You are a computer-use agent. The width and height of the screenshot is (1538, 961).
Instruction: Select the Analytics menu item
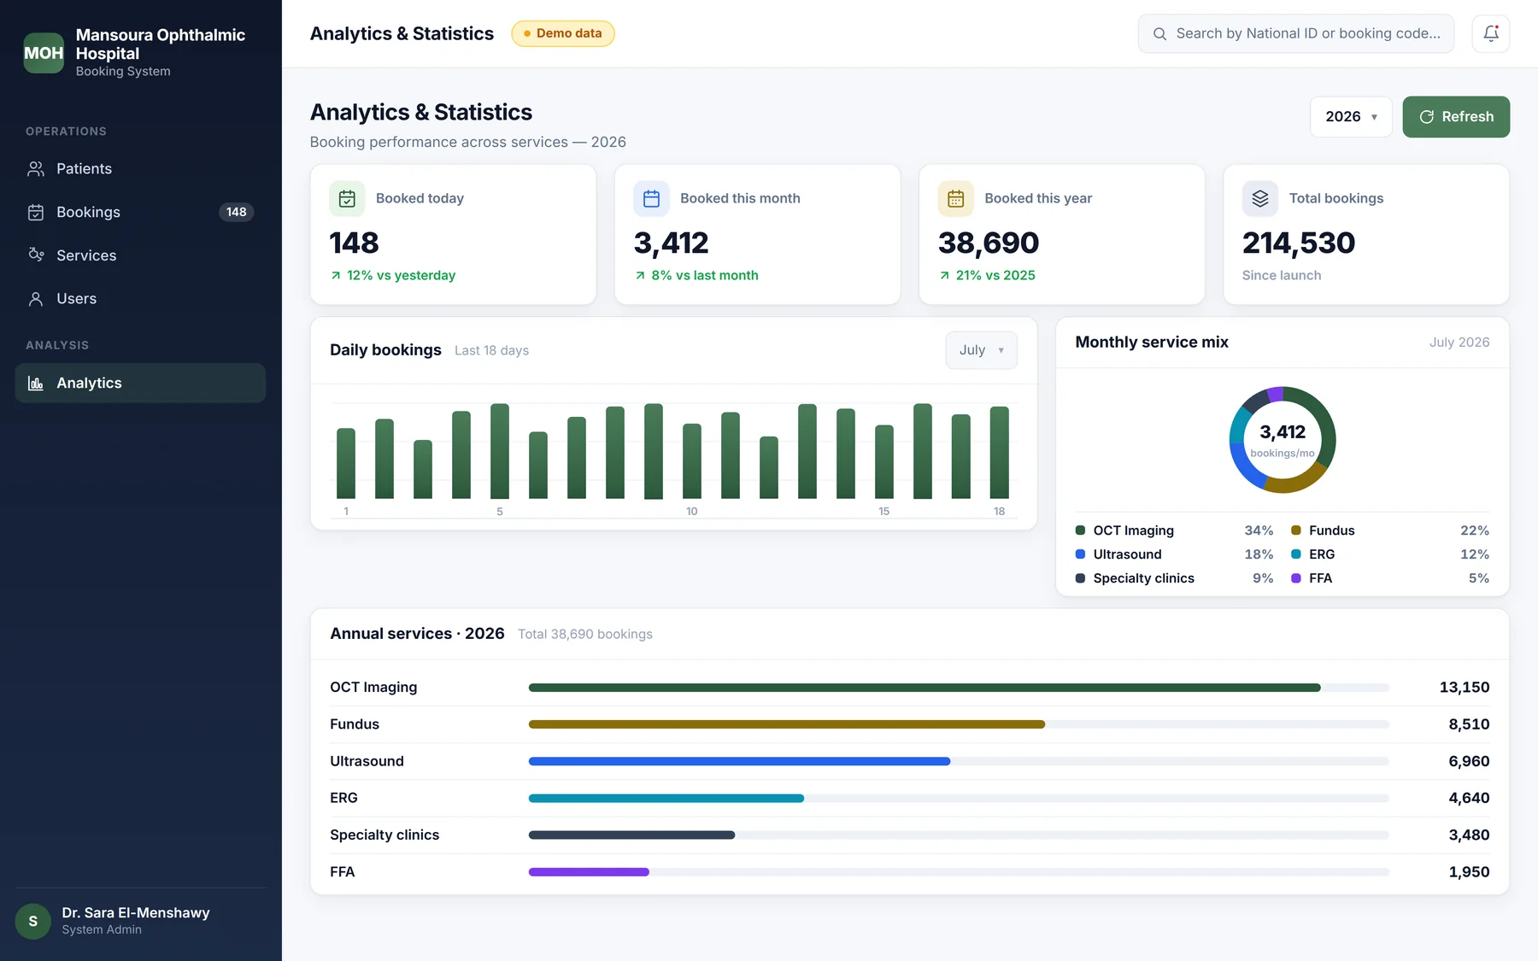click(x=140, y=383)
